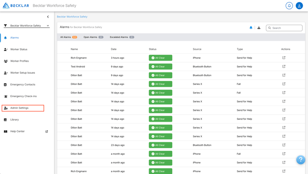Click the Open Alarms count badge
Screen dimensions: 308x174
click(x=101, y=37)
